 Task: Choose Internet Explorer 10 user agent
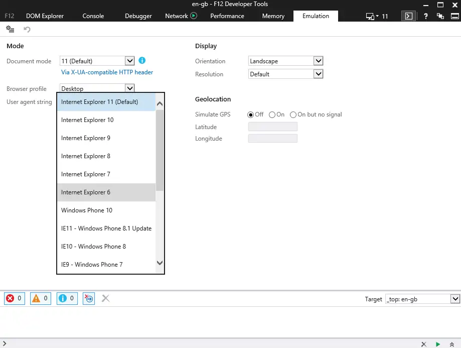point(106,120)
